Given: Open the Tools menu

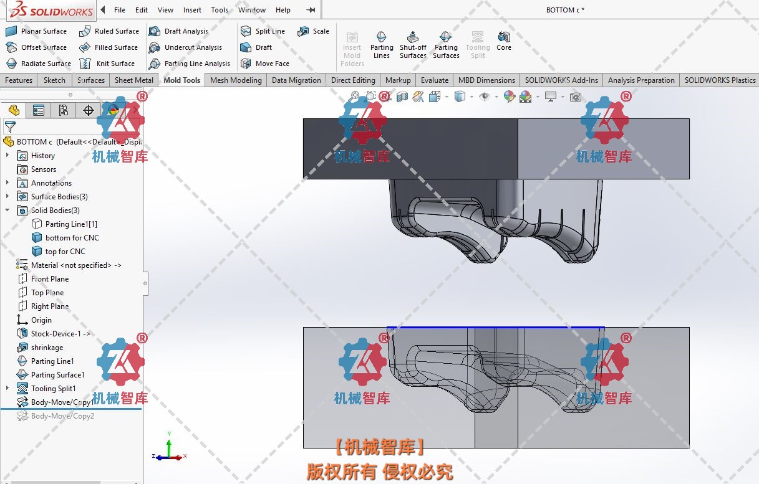Looking at the screenshot, I should tap(220, 10).
